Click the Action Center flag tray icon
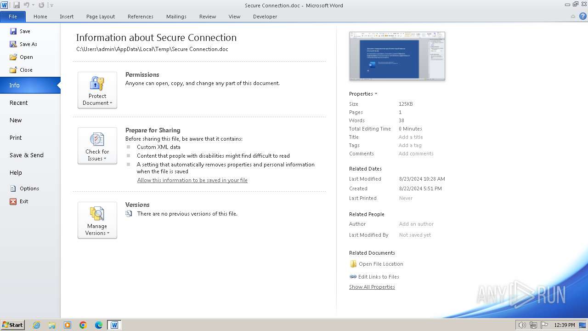The image size is (588, 331). coord(545,325)
